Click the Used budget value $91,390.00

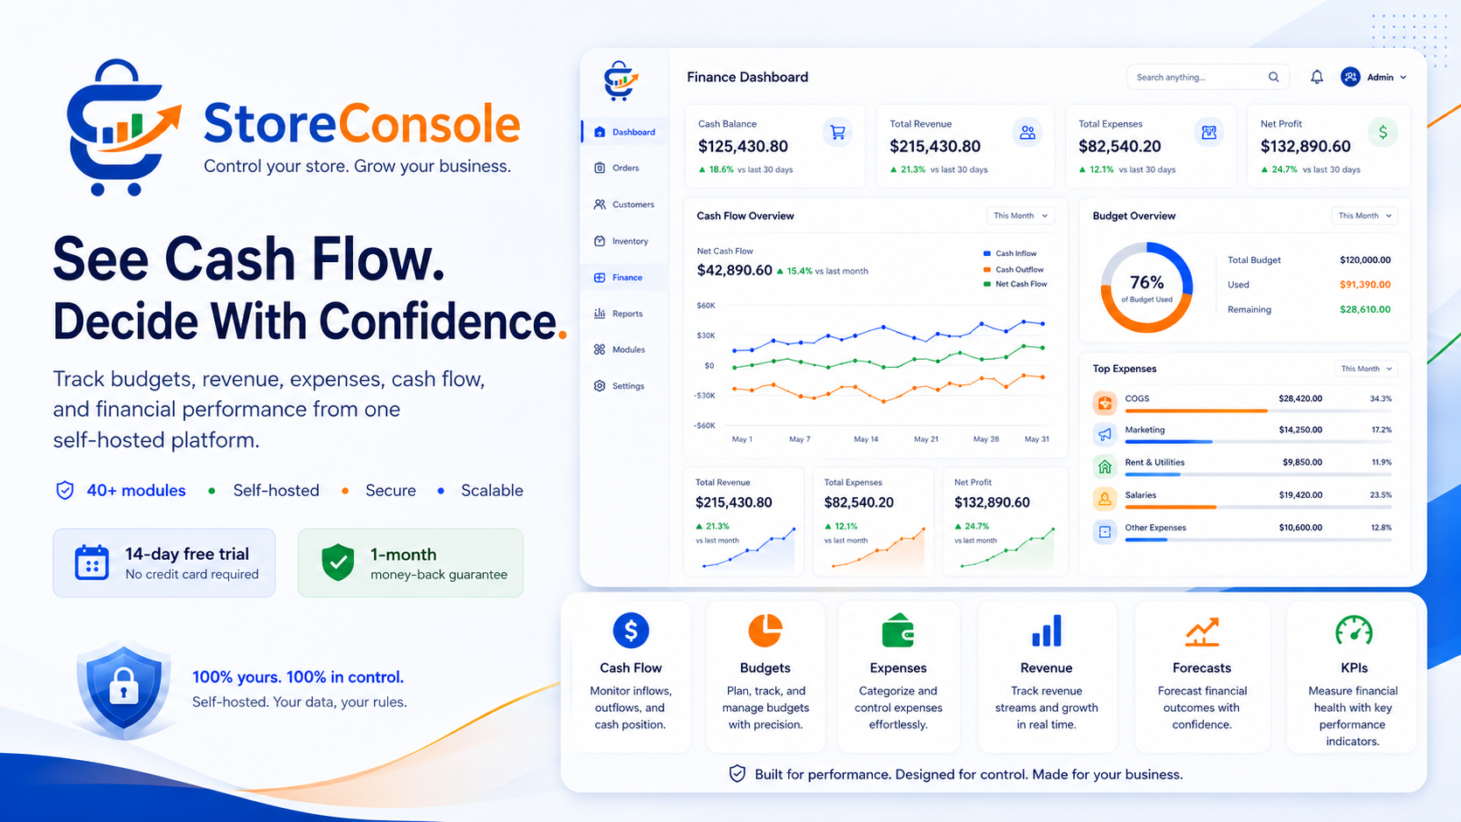(1365, 285)
